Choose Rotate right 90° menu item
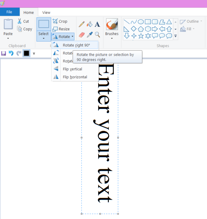Screen dimensions: 207x219 [x=75, y=45]
